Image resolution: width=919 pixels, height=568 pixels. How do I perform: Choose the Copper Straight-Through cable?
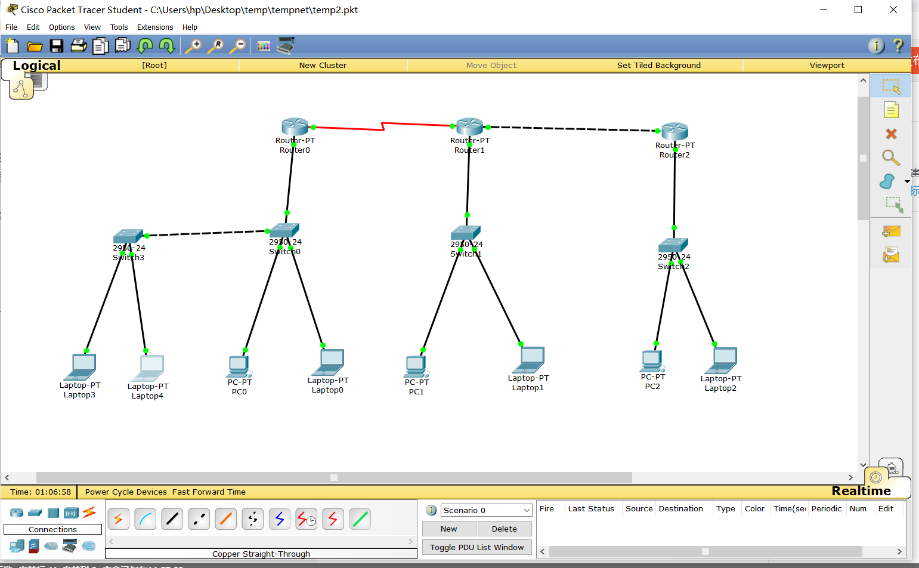[x=172, y=519]
